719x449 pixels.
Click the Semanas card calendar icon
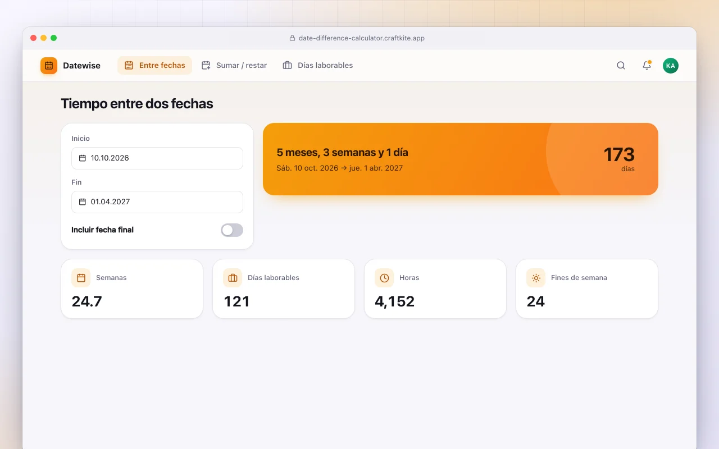(81, 278)
